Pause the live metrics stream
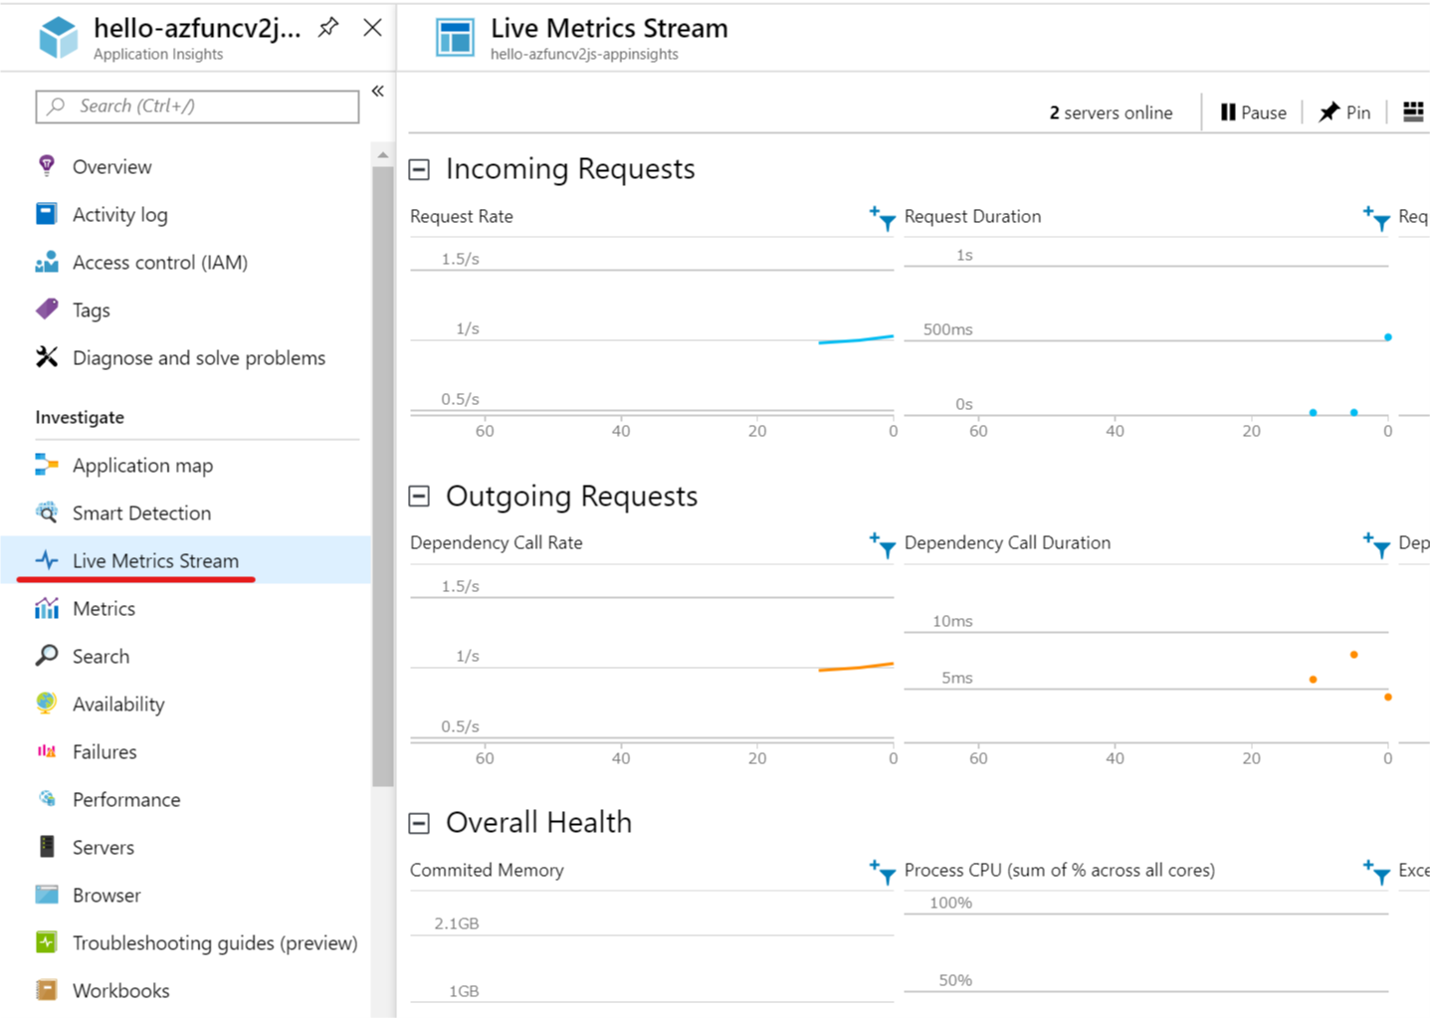Viewport: 1430px width, 1018px height. (1252, 111)
